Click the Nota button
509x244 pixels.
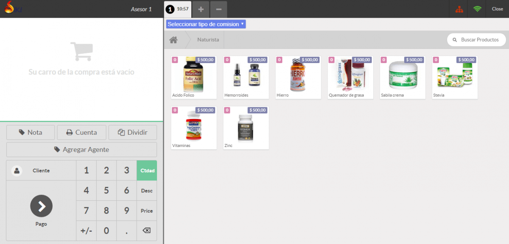(31, 132)
